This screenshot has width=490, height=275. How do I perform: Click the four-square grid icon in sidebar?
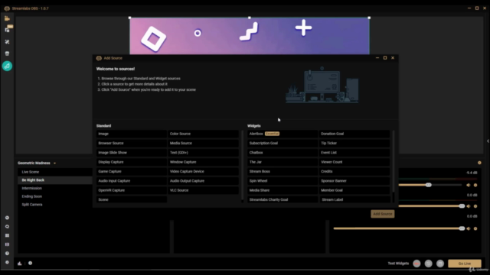7,235
